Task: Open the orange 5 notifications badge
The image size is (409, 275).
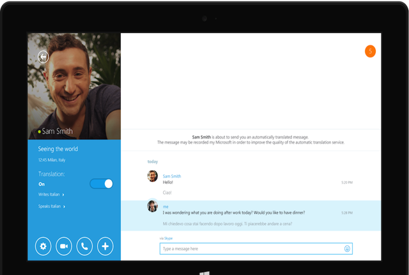Action: [370, 51]
